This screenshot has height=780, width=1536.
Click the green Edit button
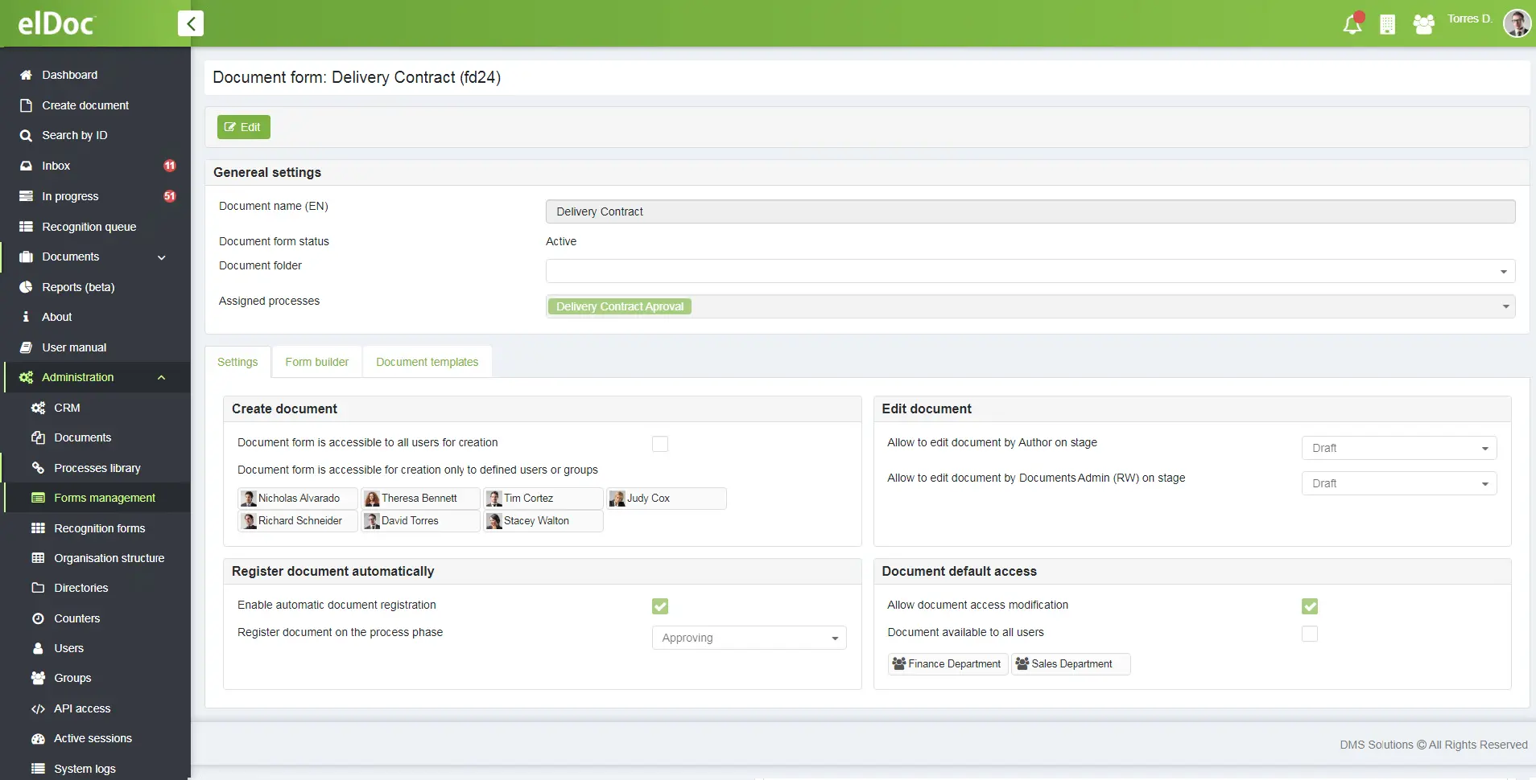coord(244,127)
